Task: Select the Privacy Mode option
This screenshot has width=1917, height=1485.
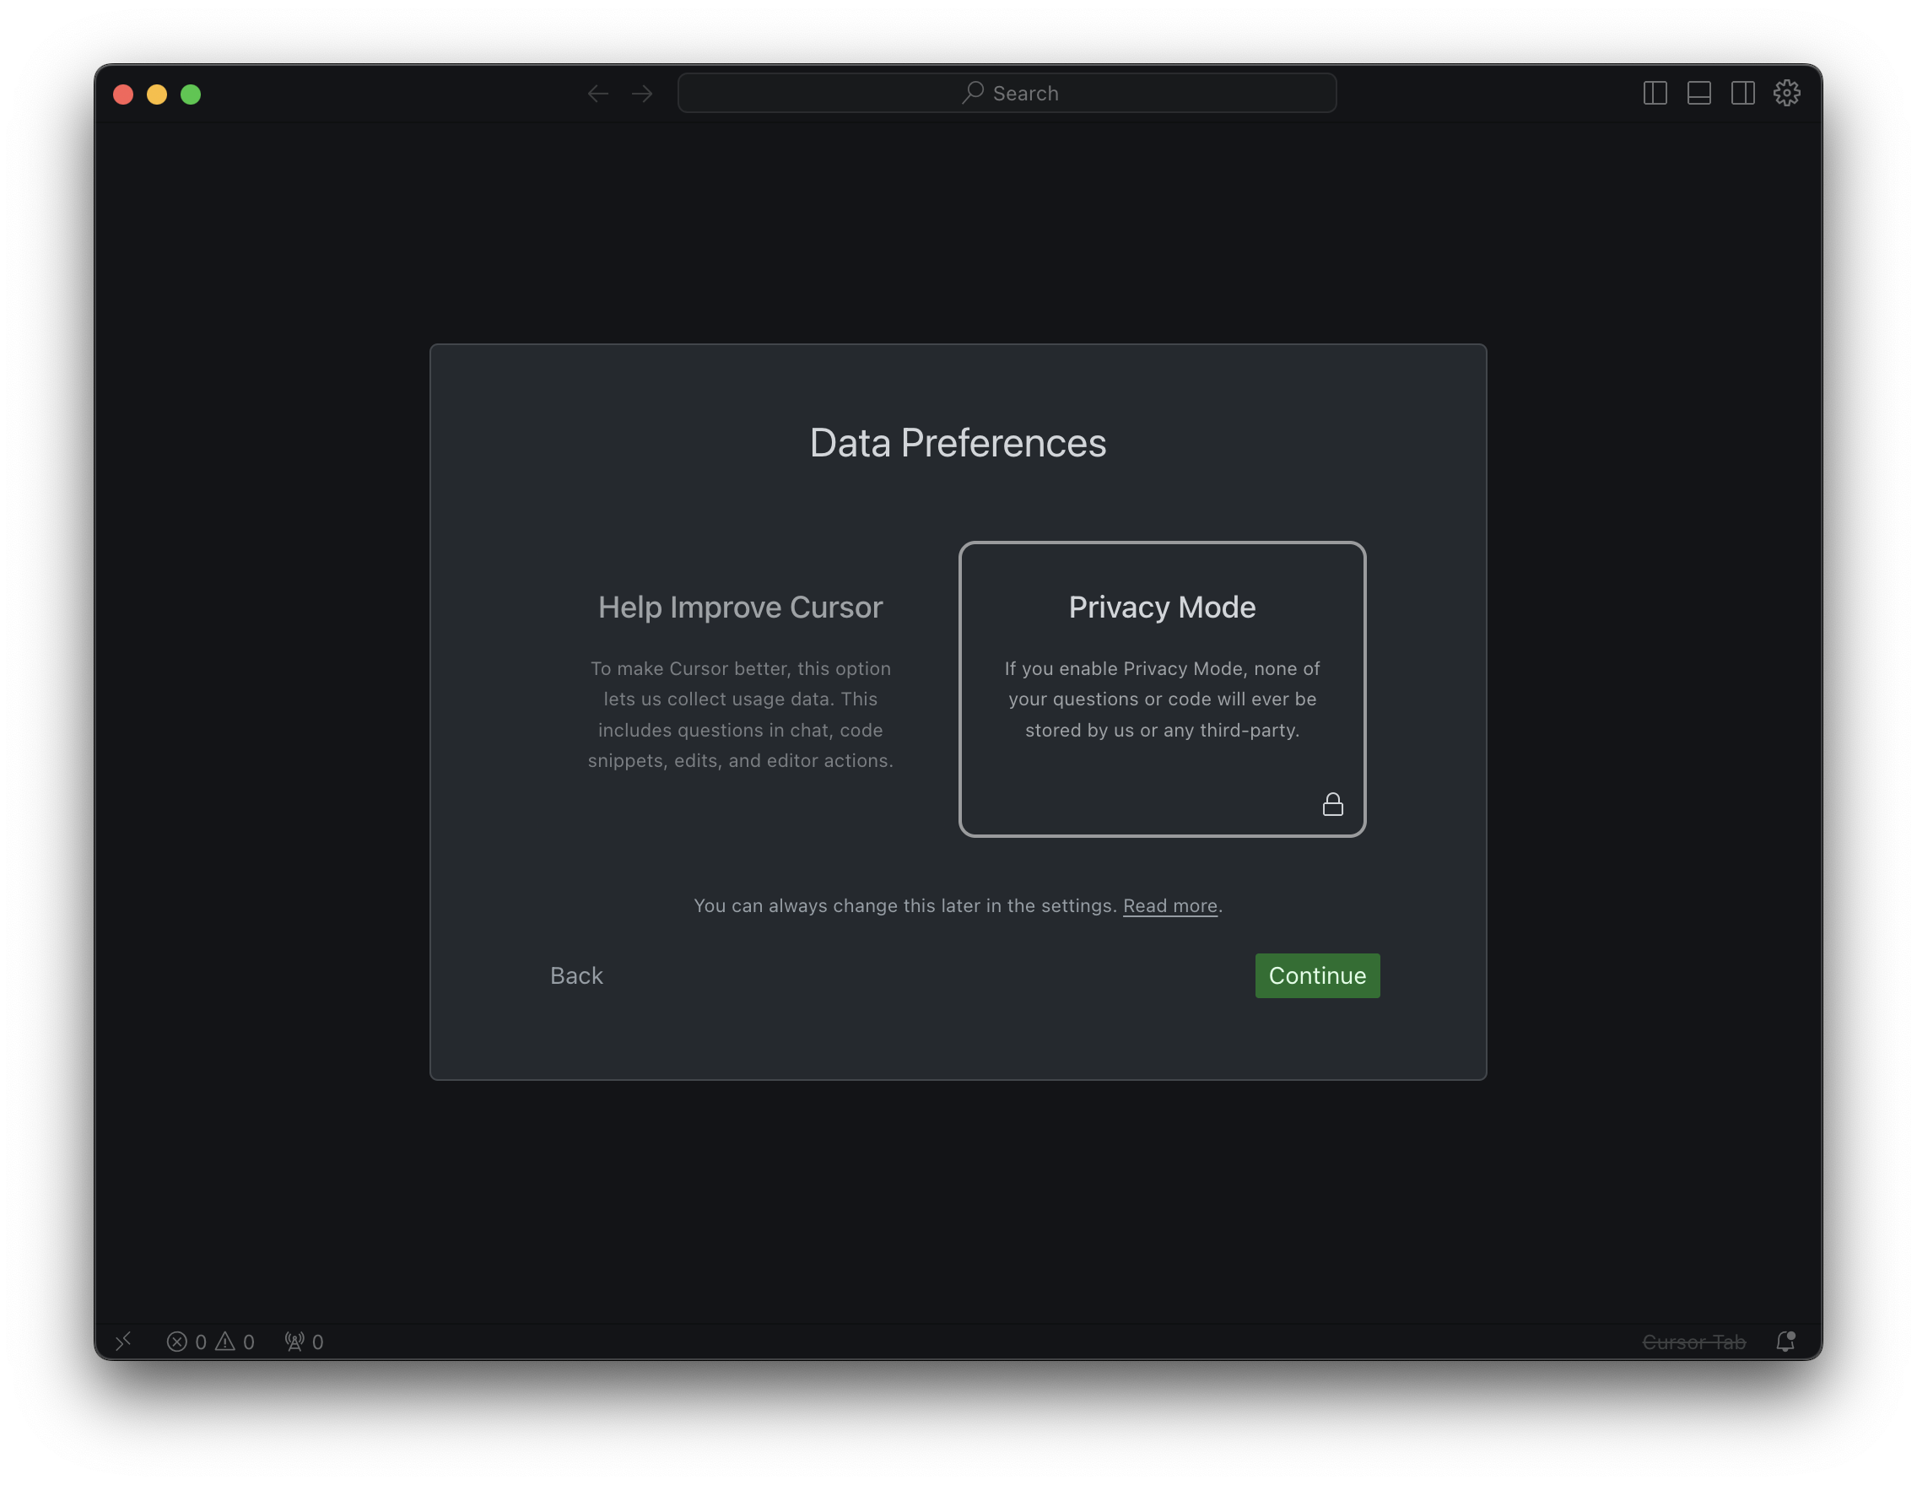Action: coord(1162,689)
